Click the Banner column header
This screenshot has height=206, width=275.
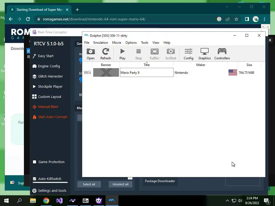[106, 65]
